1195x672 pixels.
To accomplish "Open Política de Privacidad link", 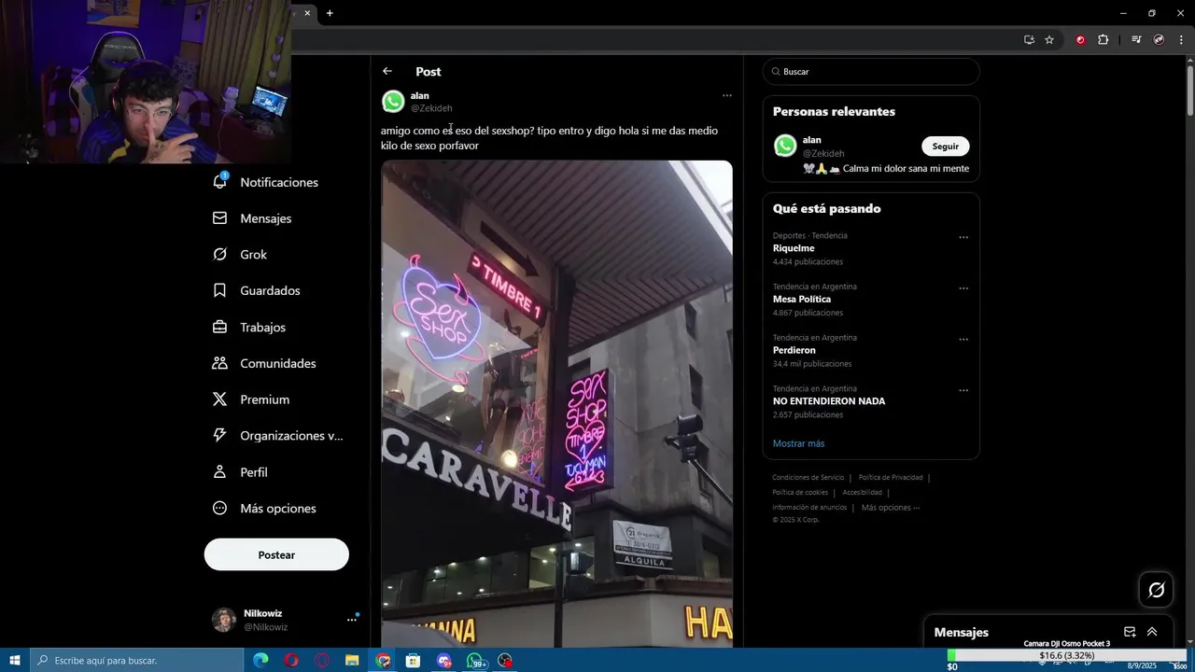I will 890,478.
